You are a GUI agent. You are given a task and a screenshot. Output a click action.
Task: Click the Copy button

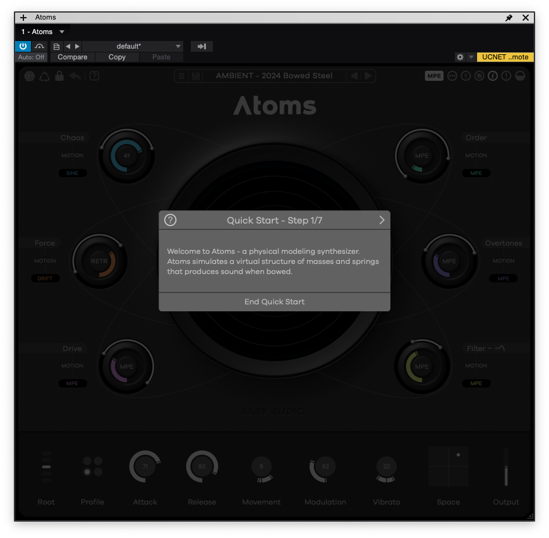(x=117, y=57)
